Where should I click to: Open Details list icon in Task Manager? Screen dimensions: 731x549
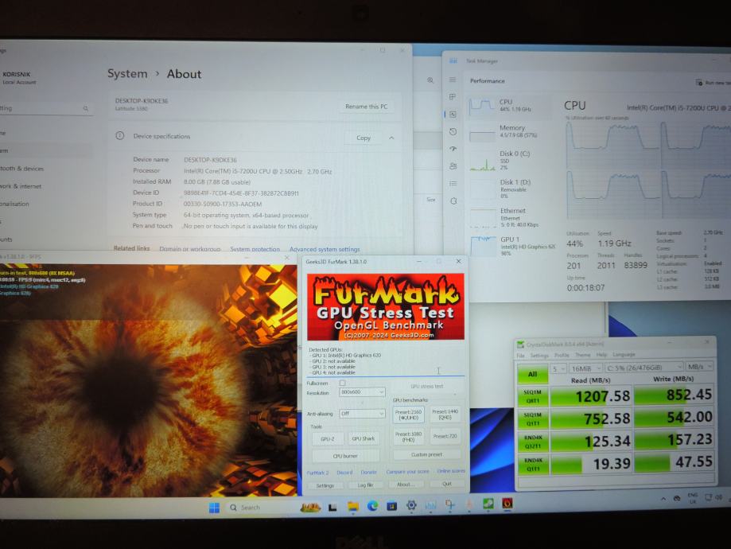pyautogui.click(x=453, y=183)
